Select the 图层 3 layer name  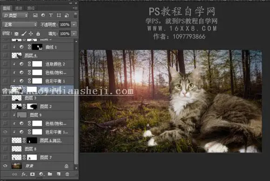pyautogui.click(x=30, y=98)
